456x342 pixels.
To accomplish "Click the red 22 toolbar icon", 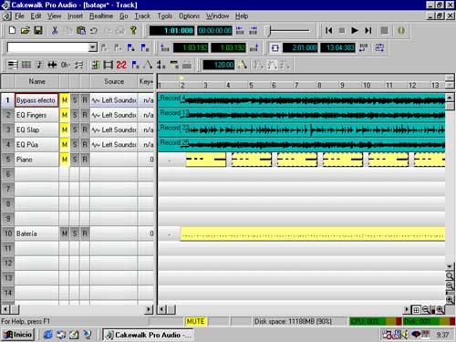I will (121, 65).
